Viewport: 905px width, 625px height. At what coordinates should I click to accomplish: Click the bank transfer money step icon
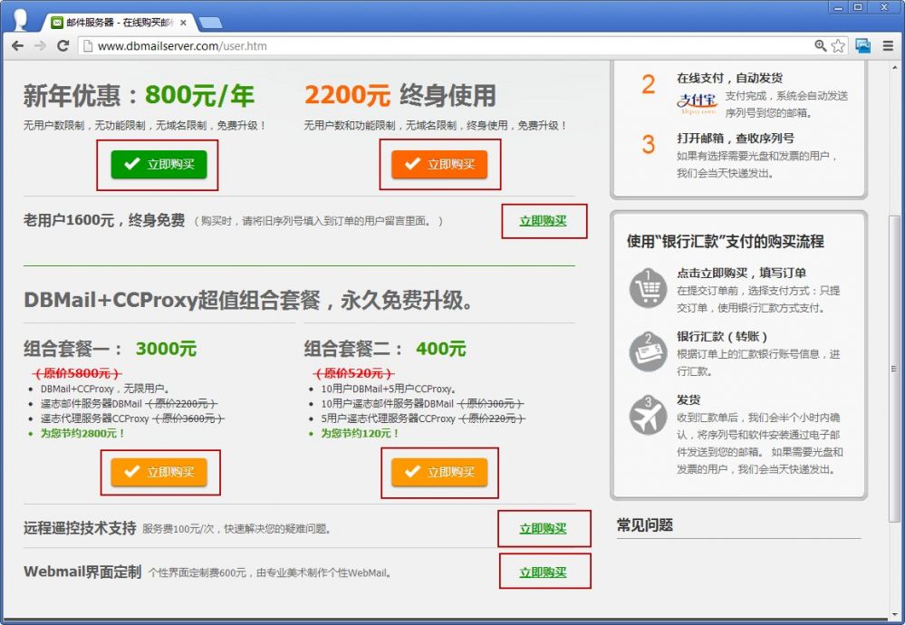coord(648,351)
